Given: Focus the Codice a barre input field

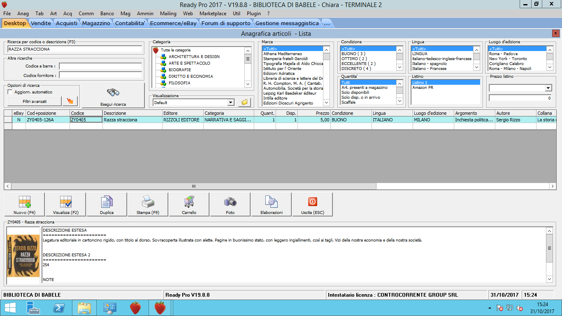Looking at the screenshot, I should point(100,66).
